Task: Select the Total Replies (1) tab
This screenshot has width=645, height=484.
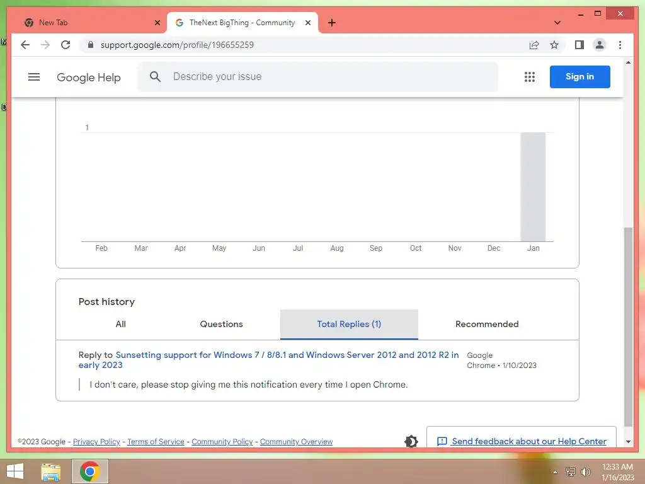Action: click(349, 325)
